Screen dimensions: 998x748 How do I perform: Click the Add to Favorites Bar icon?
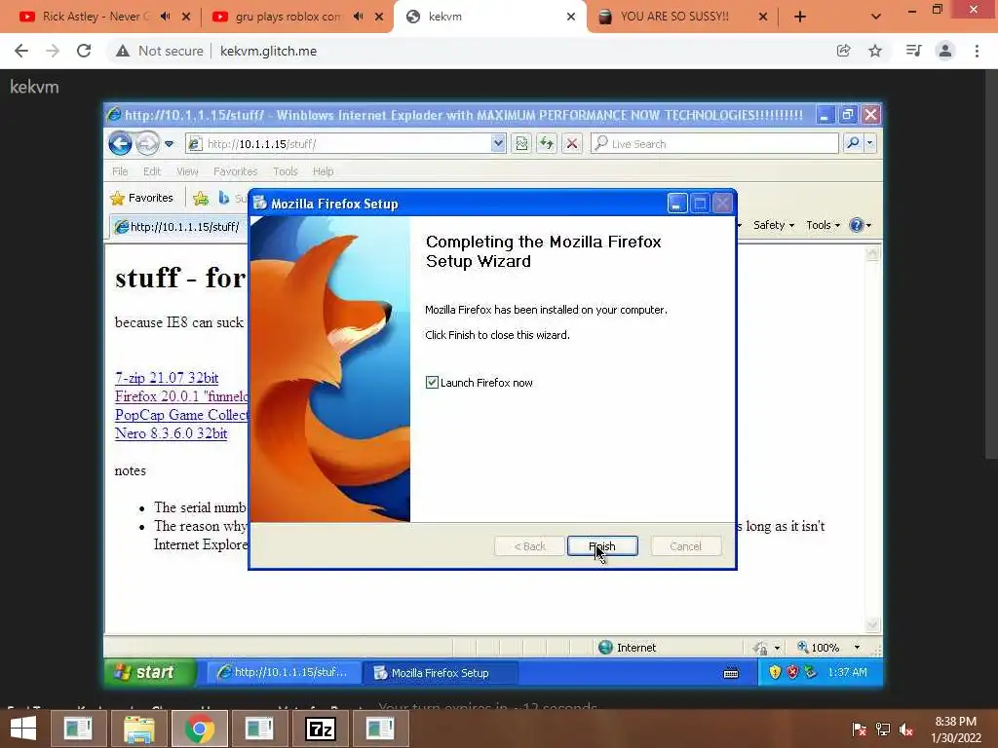201,198
